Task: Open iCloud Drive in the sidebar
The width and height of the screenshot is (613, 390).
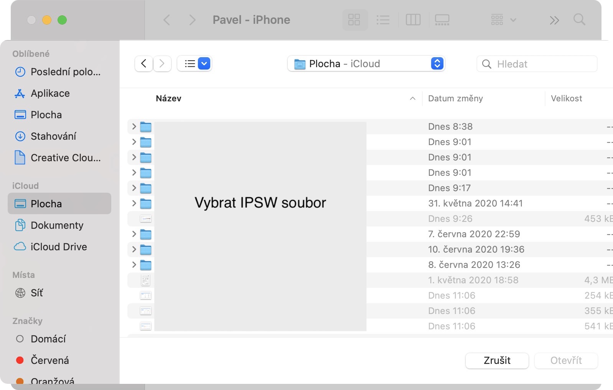Action: point(59,247)
